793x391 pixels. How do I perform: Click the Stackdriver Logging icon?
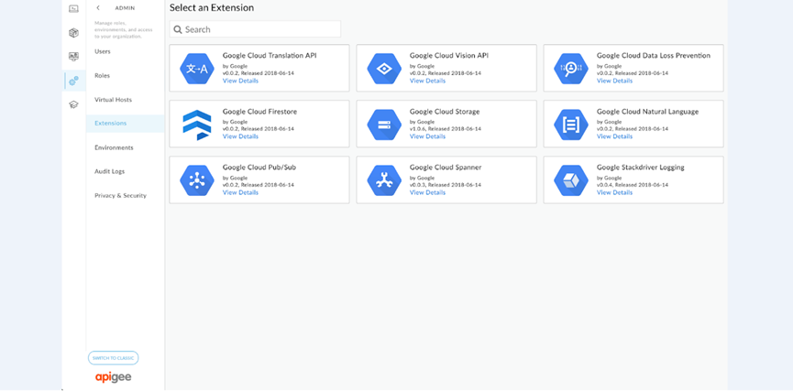click(x=571, y=180)
